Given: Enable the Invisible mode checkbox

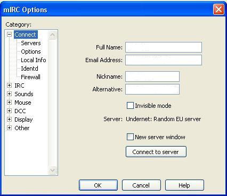Looking at the screenshot, I should pyautogui.click(x=130, y=106).
